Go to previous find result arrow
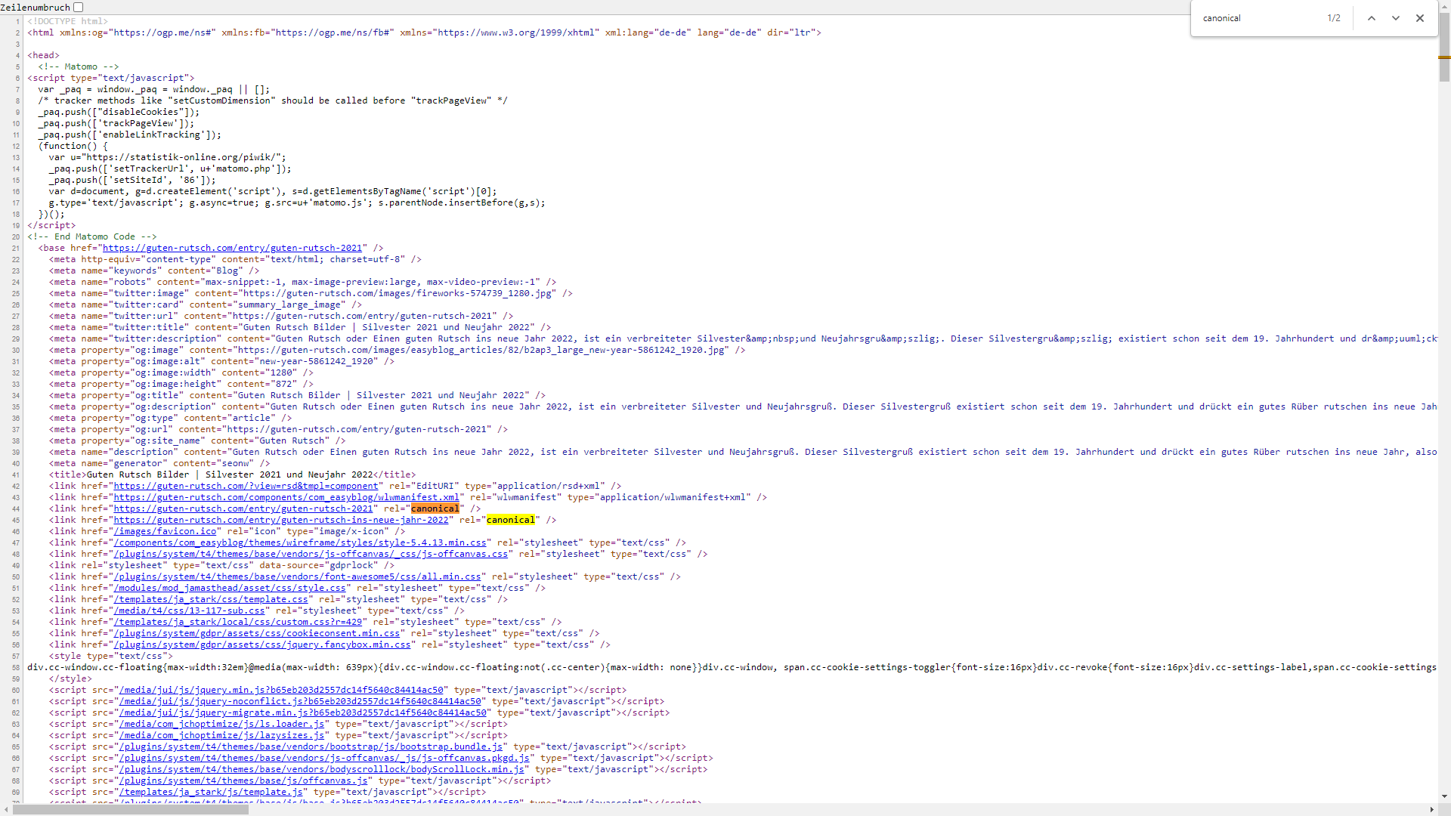Screen dimensions: 1451x816 point(1371,18)
